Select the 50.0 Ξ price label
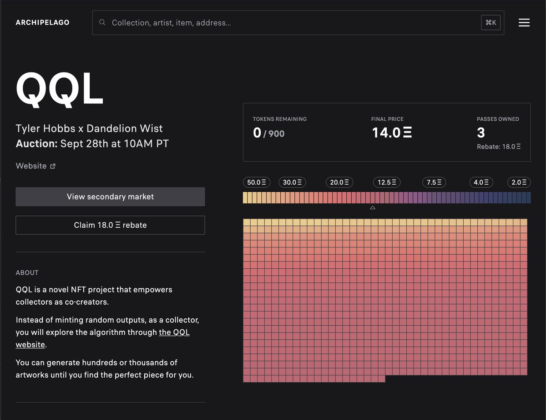 [x=257, y=182]
